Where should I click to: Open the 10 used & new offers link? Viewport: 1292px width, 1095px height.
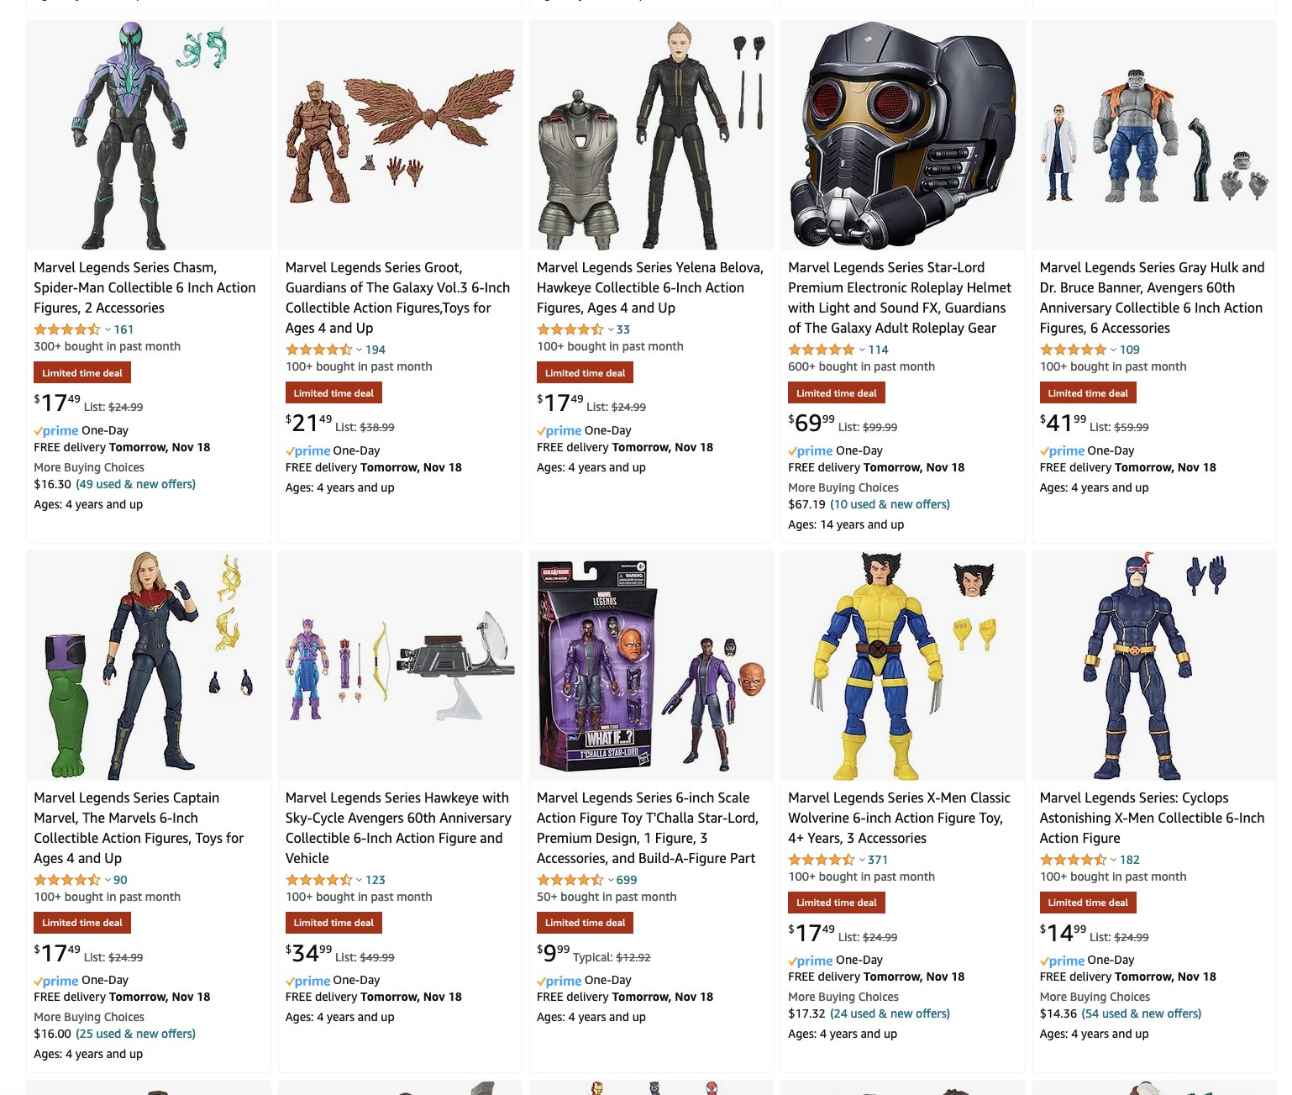tap(890, 504)
